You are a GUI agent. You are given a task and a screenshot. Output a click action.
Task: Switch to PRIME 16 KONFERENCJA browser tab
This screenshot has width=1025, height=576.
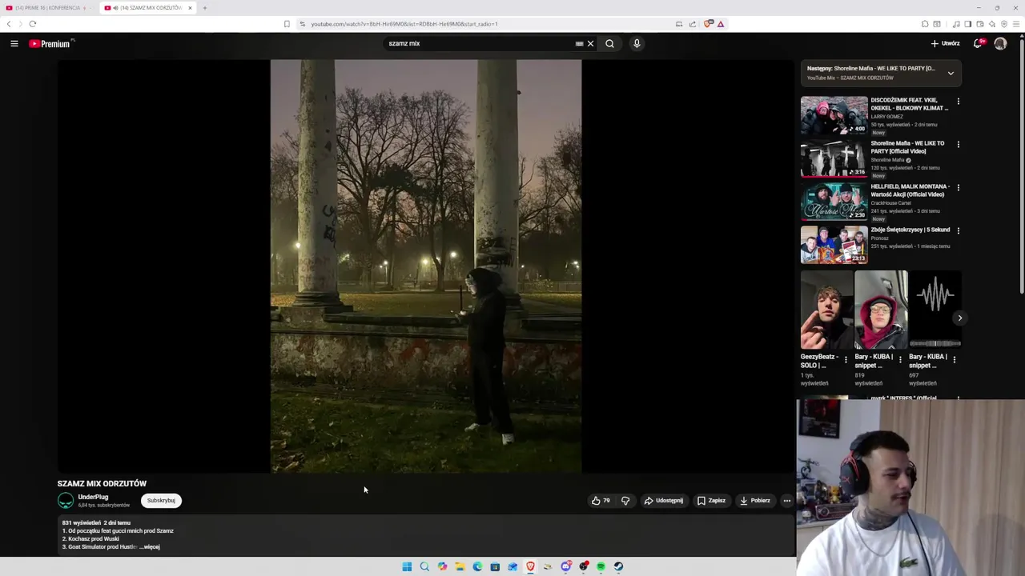(48, 8)
